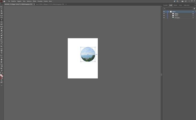Viewport: 196px width, 120px height.
Task: Open the Edit Toolbar three-dots button
Action: [2, 85]
